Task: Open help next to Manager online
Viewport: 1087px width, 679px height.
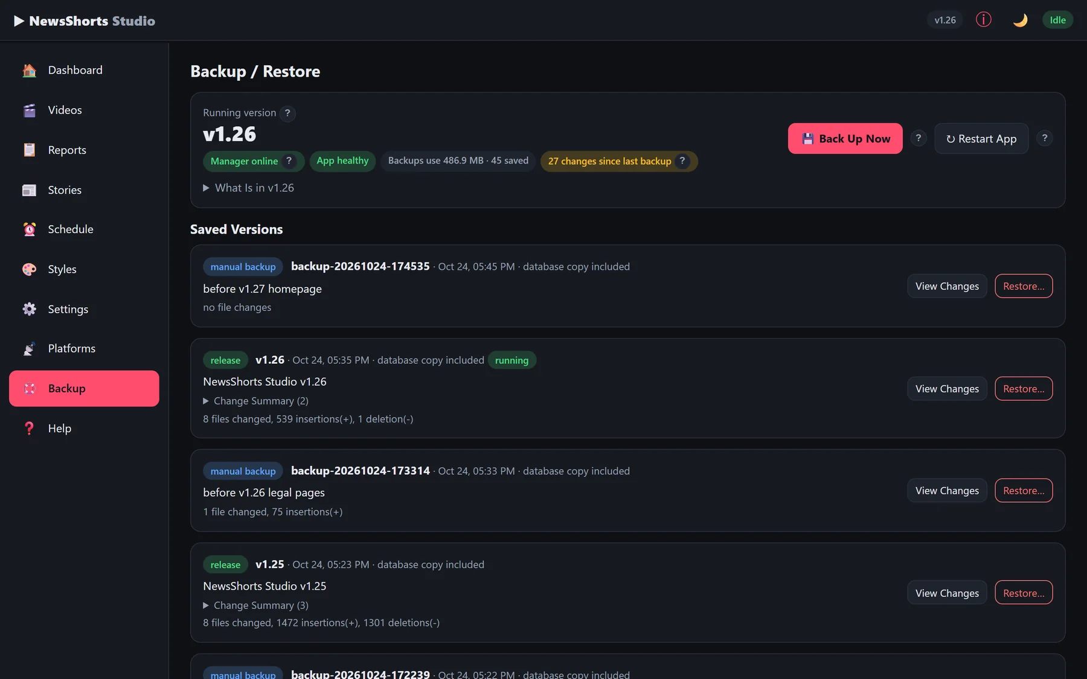Action: (x=289, y=161)
